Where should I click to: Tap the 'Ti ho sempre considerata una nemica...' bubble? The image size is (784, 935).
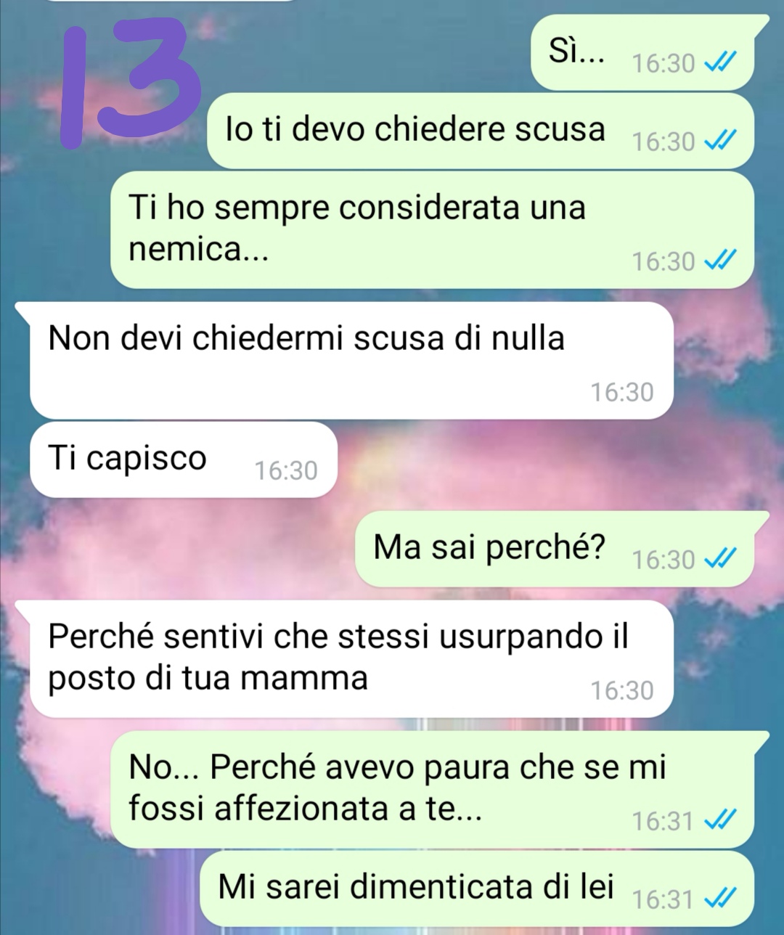[432, 229]
